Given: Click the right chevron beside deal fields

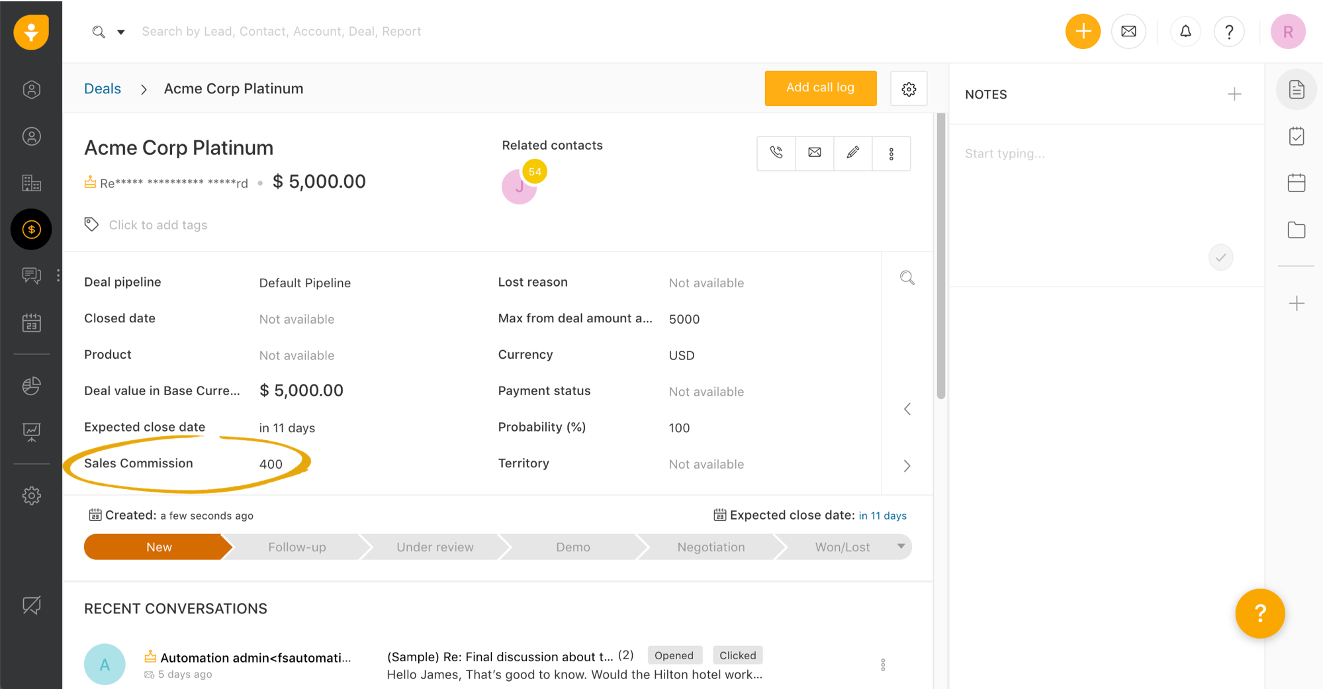Looking at the screenshot, I should point(907,466).
